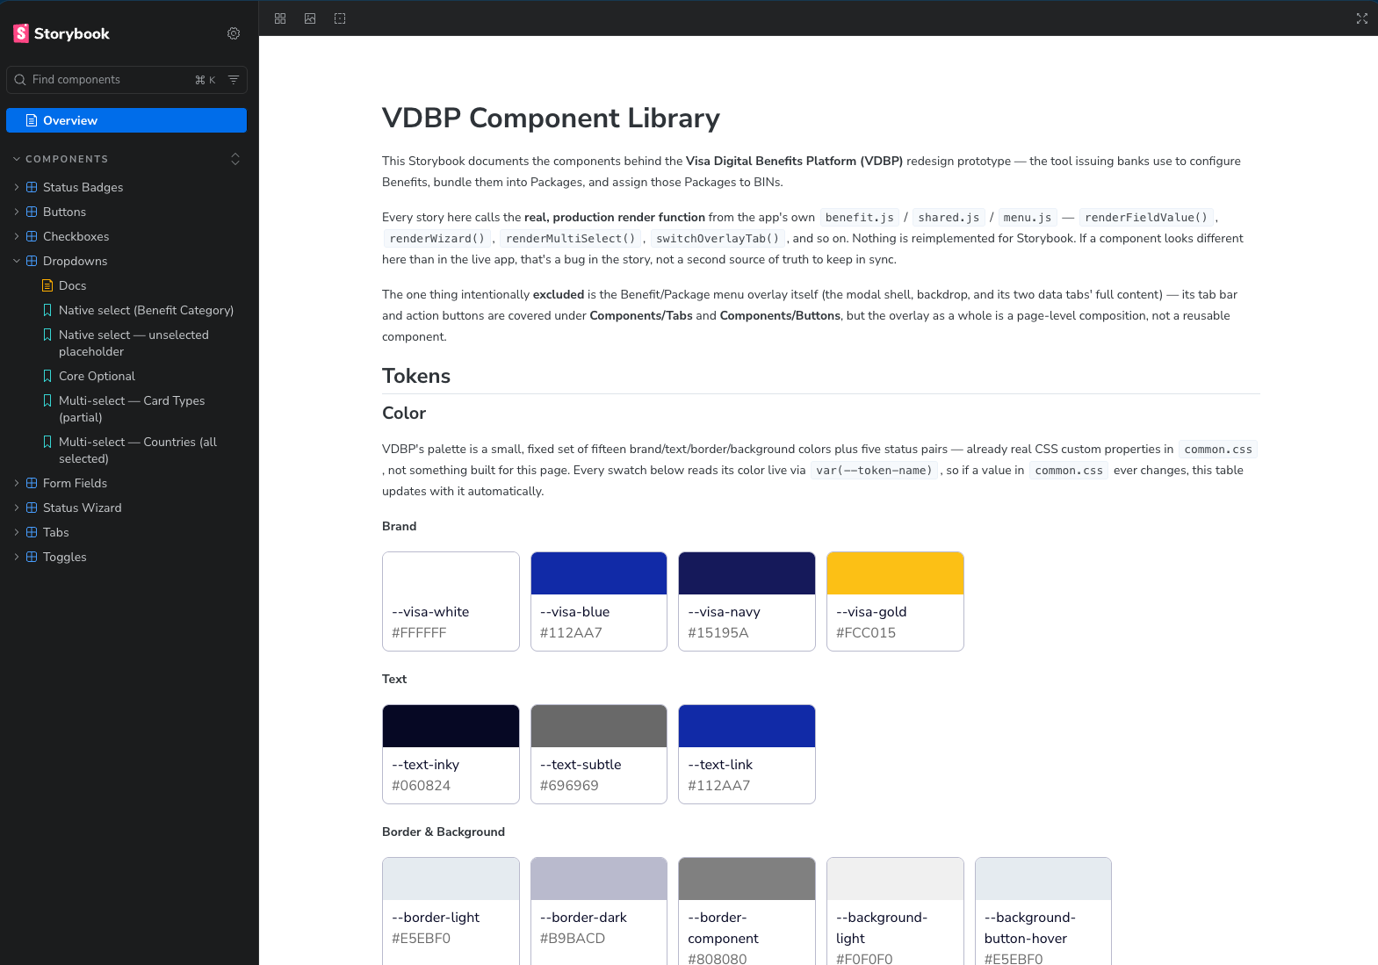Viewport: 1378px width, 965px height.
Task: Click the Border & Background group label
Action: [x=444, y=832]
